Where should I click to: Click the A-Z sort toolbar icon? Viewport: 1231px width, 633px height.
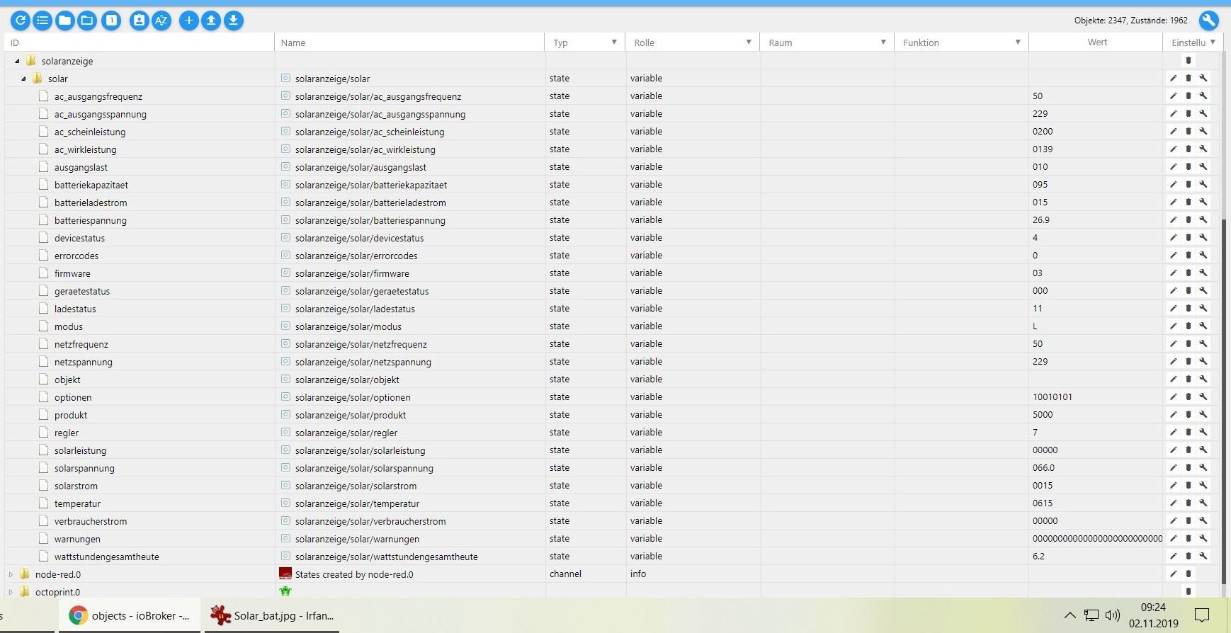tap(161, 21)
